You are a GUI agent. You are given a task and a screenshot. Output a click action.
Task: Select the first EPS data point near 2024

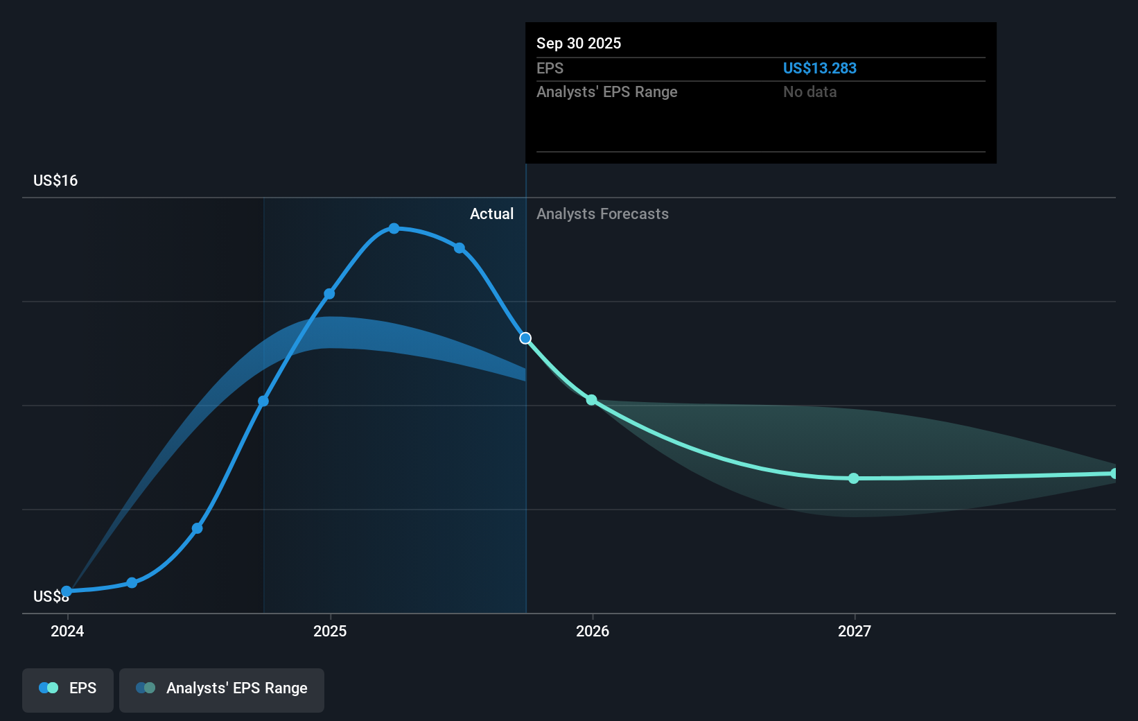[x=66, y=591]
